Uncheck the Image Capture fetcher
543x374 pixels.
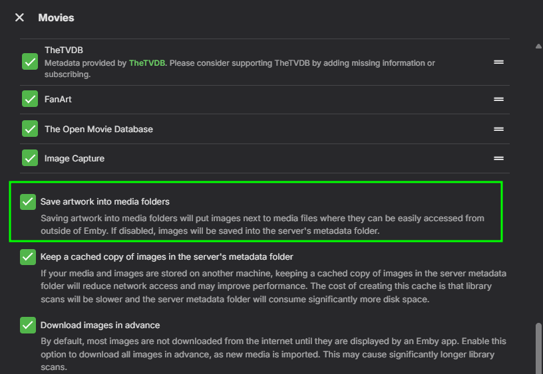30,159
